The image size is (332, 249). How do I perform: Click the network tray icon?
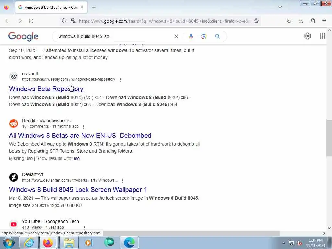pyautogui.click(x=291, y=243)
